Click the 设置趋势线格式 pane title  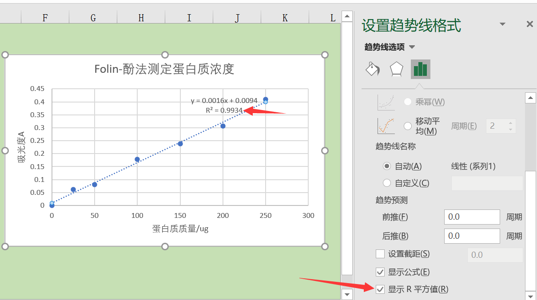tap(411, 25)
